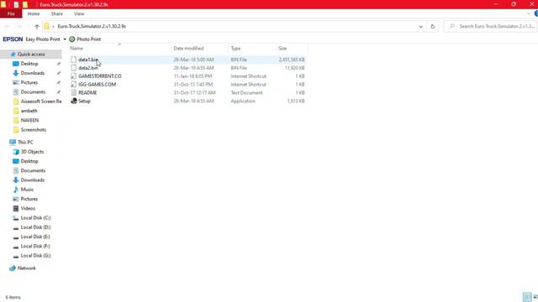Click the address bar folder icon

point(47,26)
